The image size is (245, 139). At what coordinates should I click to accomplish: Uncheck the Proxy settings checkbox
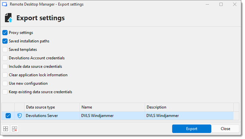5,33
